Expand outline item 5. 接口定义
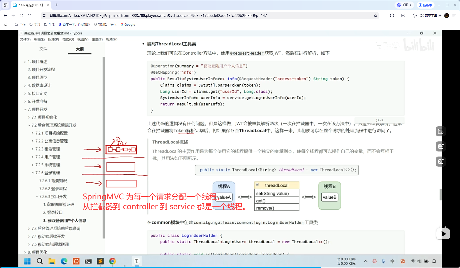This screenshot has width=460, height=268. point(25,94)
